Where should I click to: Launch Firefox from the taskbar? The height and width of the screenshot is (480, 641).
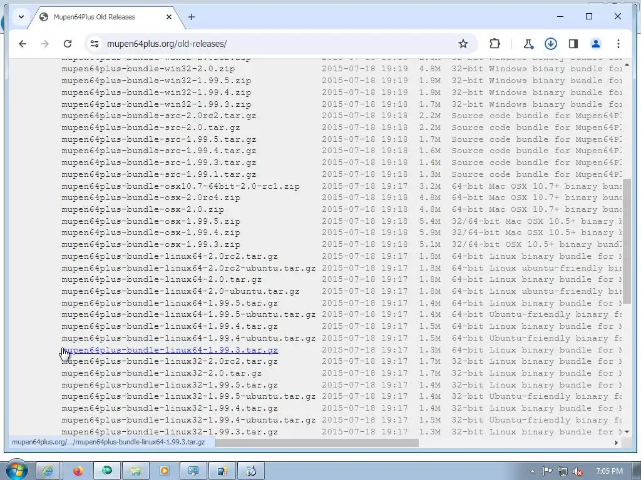78,471
